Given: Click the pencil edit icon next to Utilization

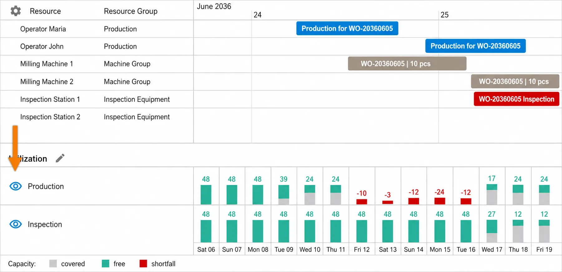Looking at the screenshot, I should click(60, 158).
